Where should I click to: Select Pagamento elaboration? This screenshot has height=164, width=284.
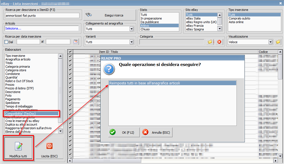[31, 99]
